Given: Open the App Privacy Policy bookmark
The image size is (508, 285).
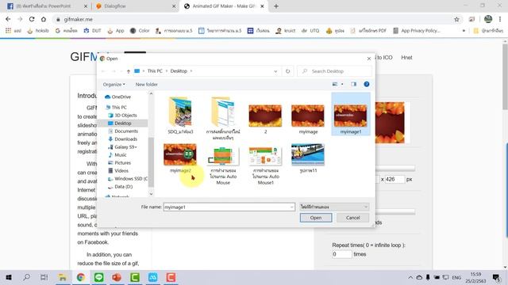Looking at the screenshot, I should pos(417,31).
